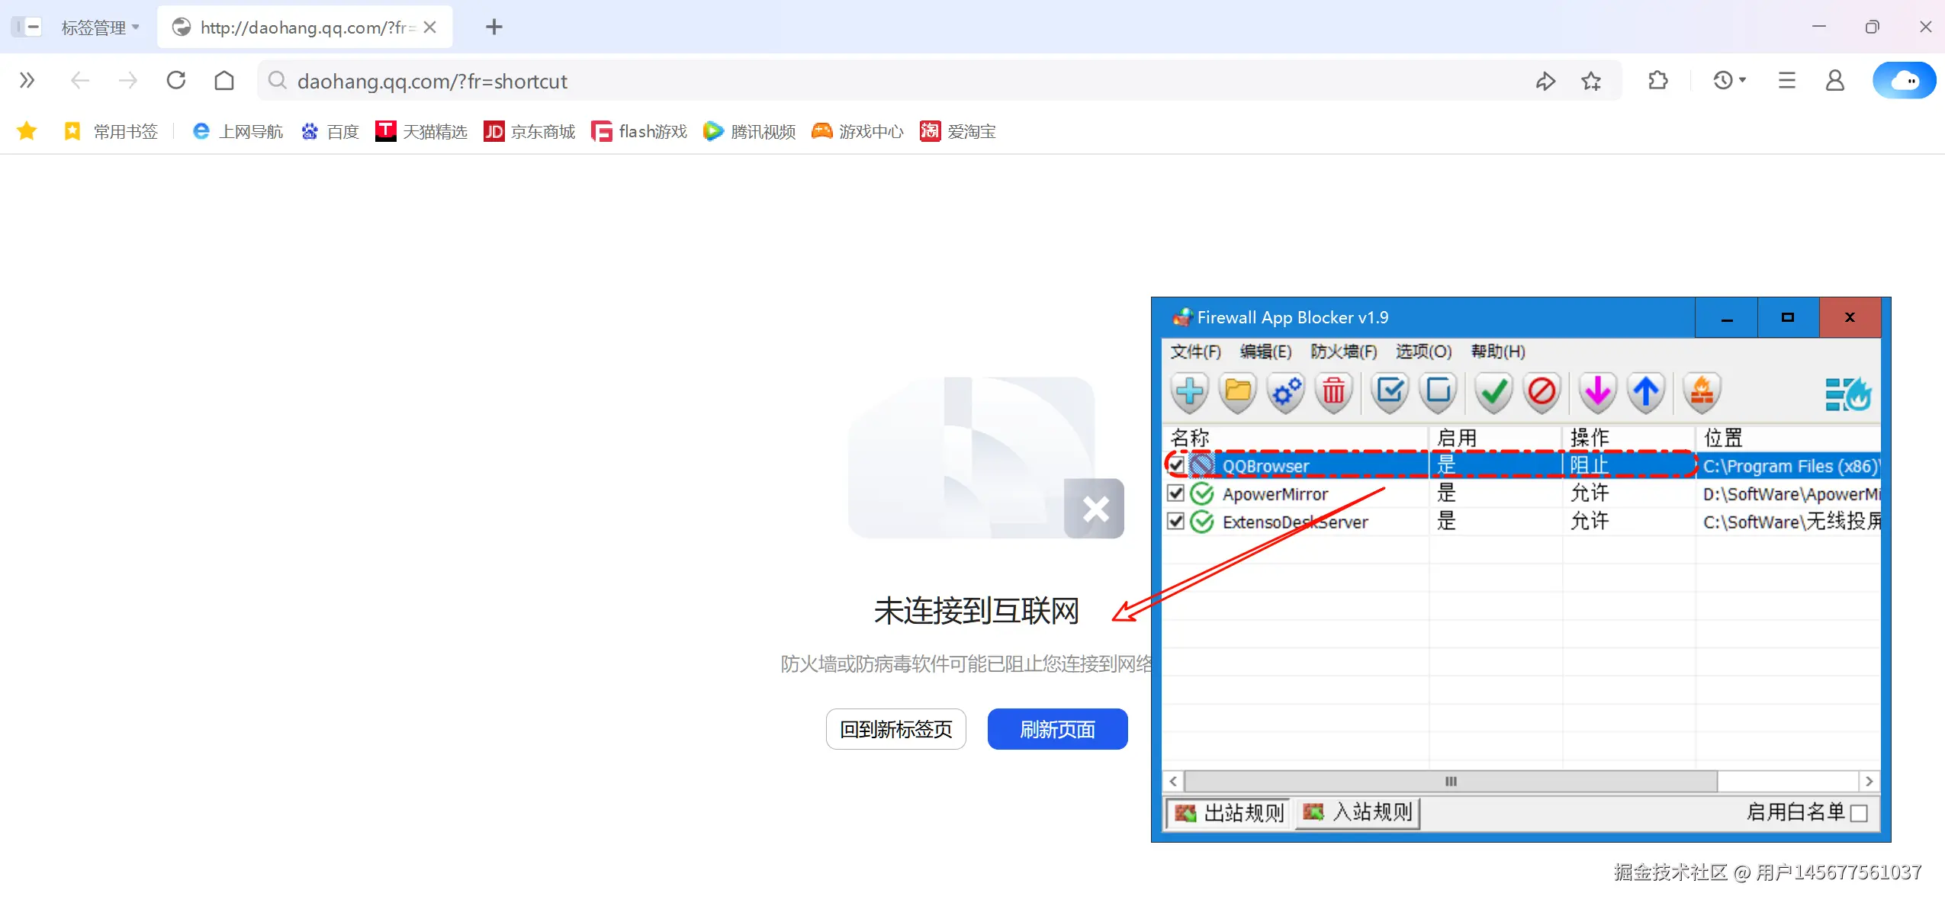Click the magenta down-arrow move icon
This screenshot has width=1945, height=906.
coord(1597,393)
